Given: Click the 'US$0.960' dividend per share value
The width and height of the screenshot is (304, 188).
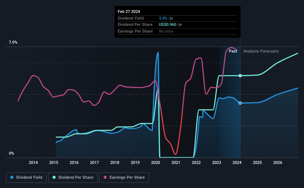Looking at the screenshot, I should pyautogui.click(x=167, y=25).
